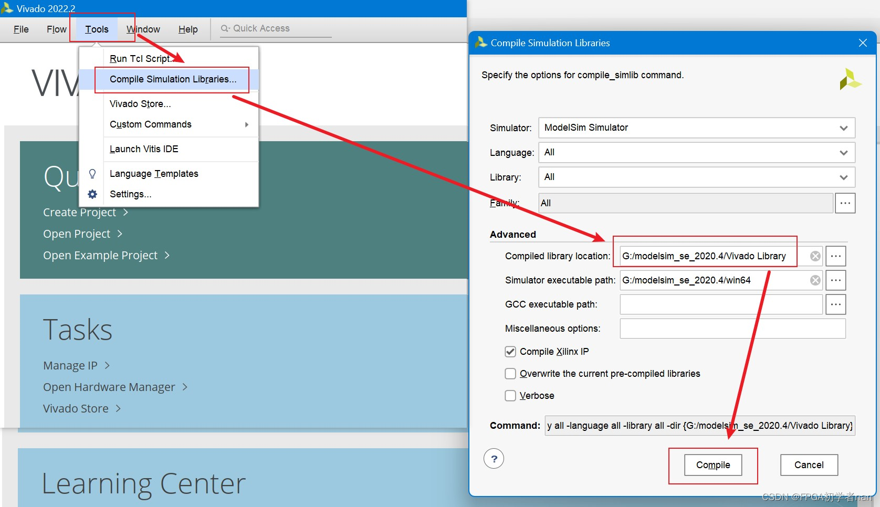Viewport: 880px width, 507px height.
Task: Enable Overwrite the current pre-compiled libraries
Action: 510,374
